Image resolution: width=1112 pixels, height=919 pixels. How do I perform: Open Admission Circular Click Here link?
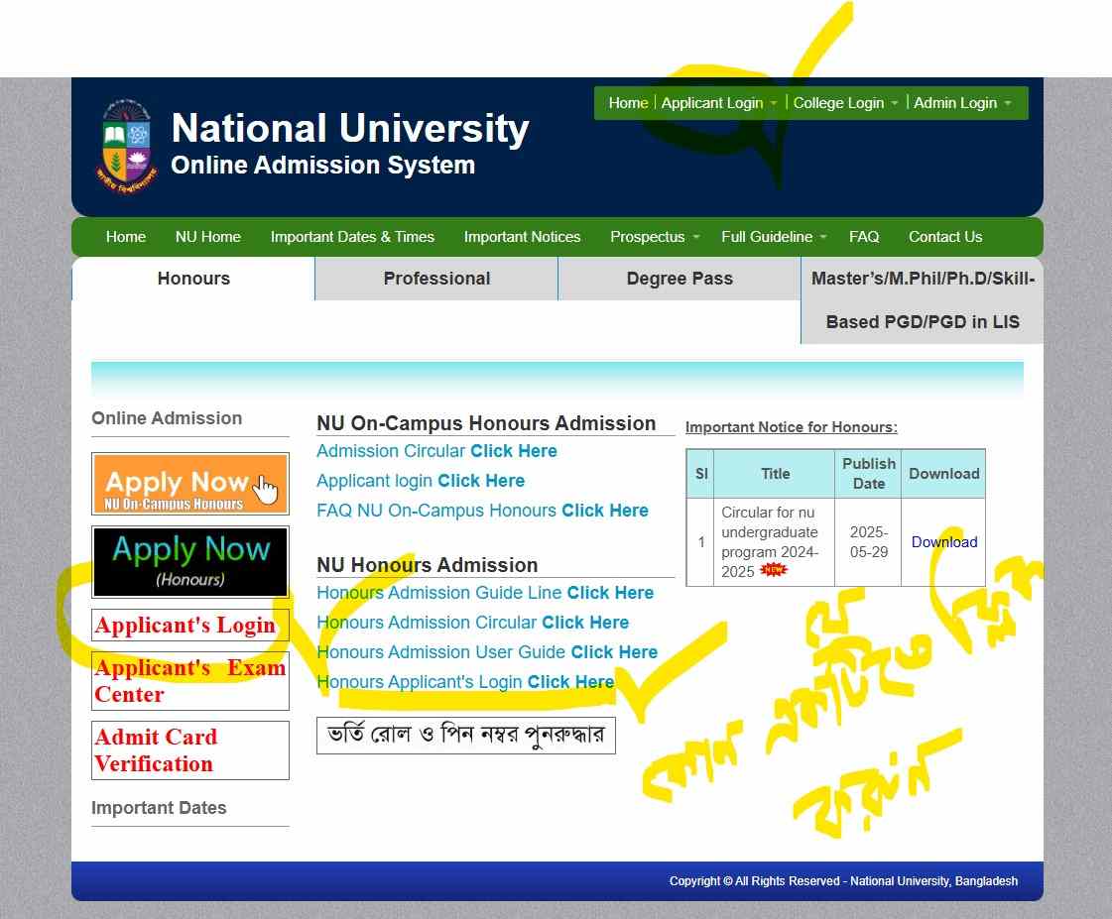point(436,451)
